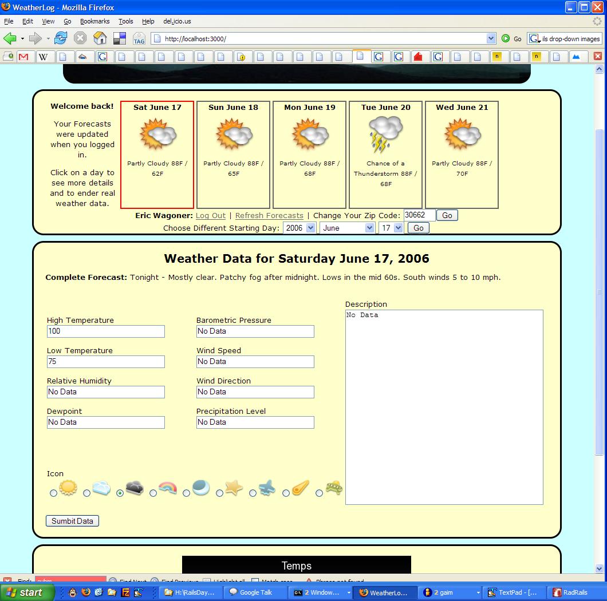This screenshot has height=601, width=607.
Task: Expand the day 17 dropdown
Action: 391,228
